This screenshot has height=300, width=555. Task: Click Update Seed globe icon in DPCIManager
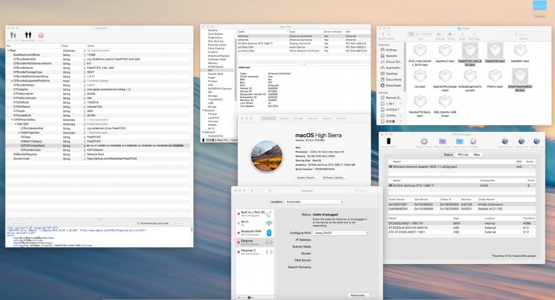point(505,141)
